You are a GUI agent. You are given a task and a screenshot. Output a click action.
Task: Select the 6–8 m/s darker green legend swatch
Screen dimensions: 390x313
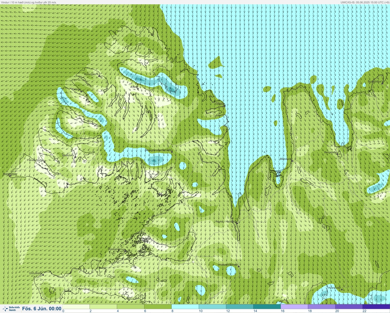158,307
